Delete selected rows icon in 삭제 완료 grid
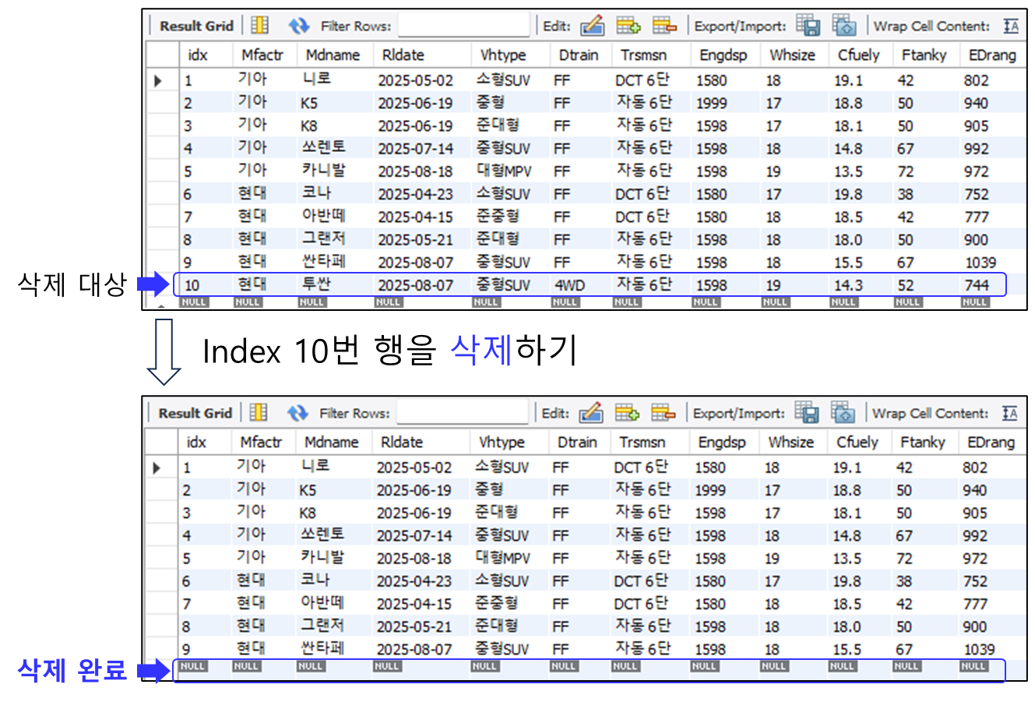 [x=663, y=413]
